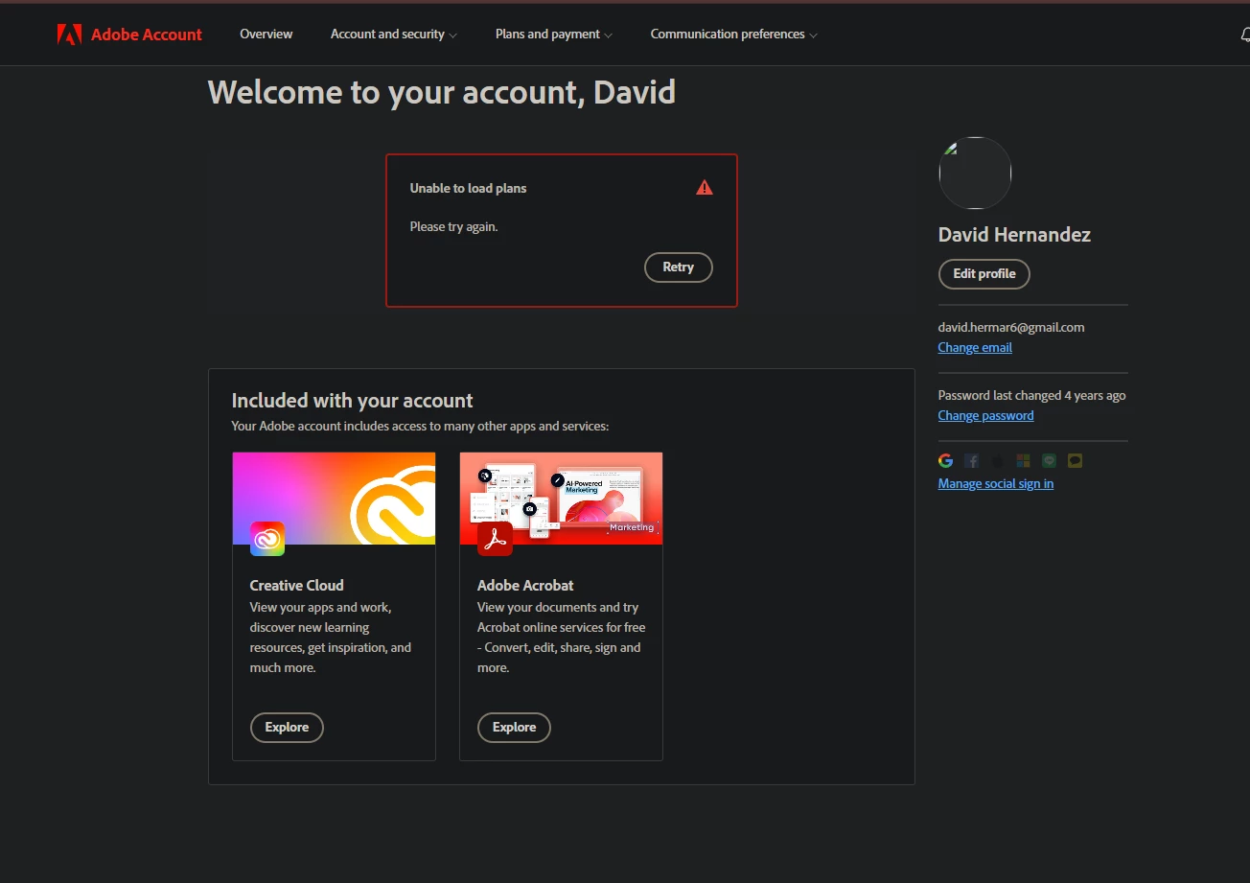
Task: Click the Apple social sign-in icon
Action: [998, 460]
